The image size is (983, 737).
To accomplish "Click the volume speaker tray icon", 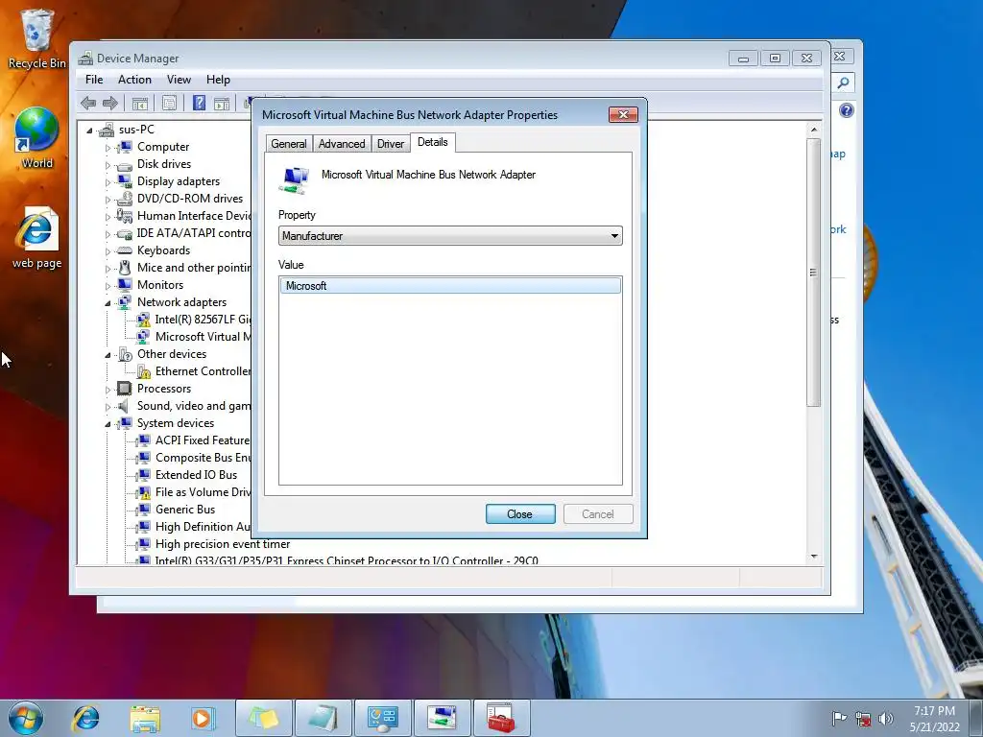I will (886, 718).
